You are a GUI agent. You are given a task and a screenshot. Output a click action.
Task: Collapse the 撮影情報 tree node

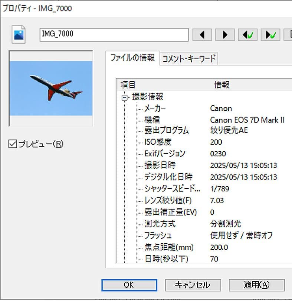tap(124, 98)
